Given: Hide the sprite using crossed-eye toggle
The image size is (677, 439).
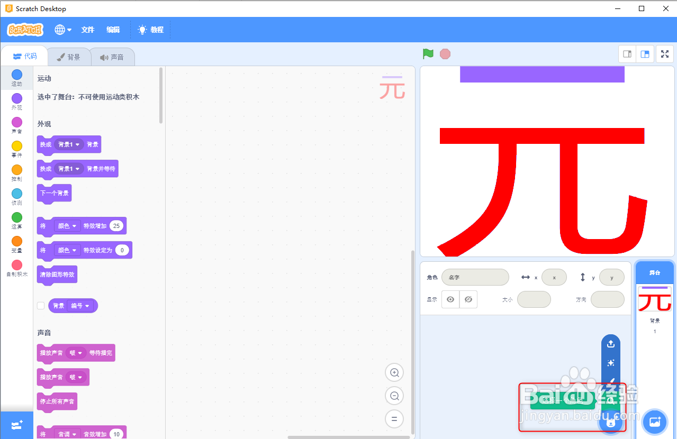Looking at the screenshot, I should coord(468,299).
